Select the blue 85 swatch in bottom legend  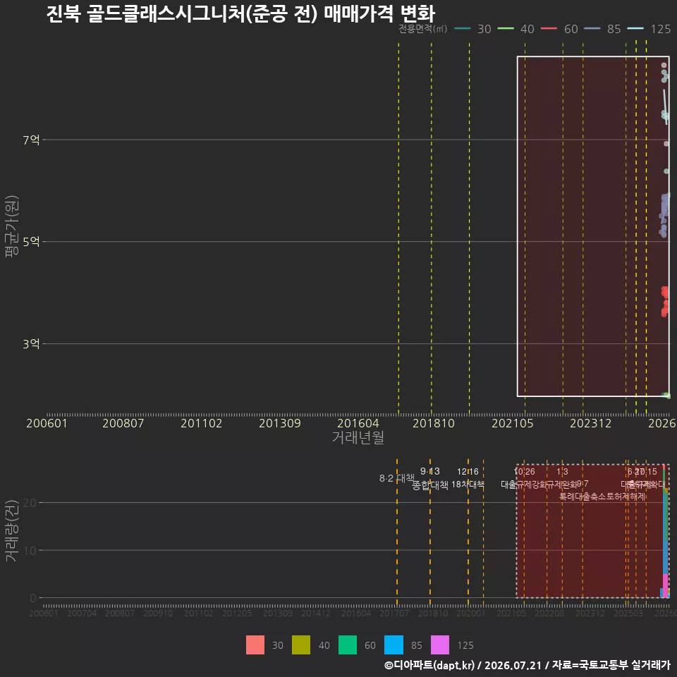[394, 645]
